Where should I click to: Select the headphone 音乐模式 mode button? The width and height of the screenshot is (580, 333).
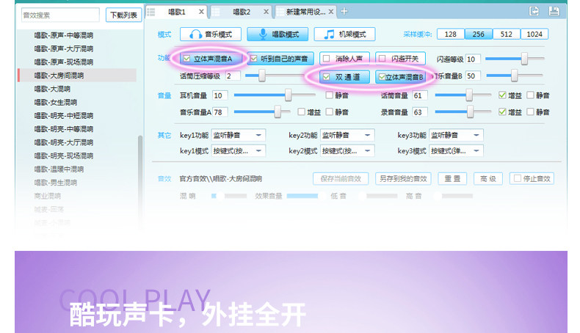pos(211,34)
